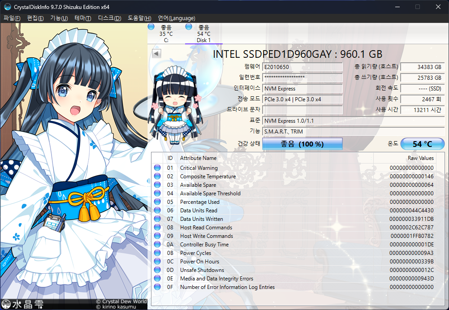The height and width of the screenshot is (310, 449).
Task: Click the interface field NVM Express
Action: point(302,88)
